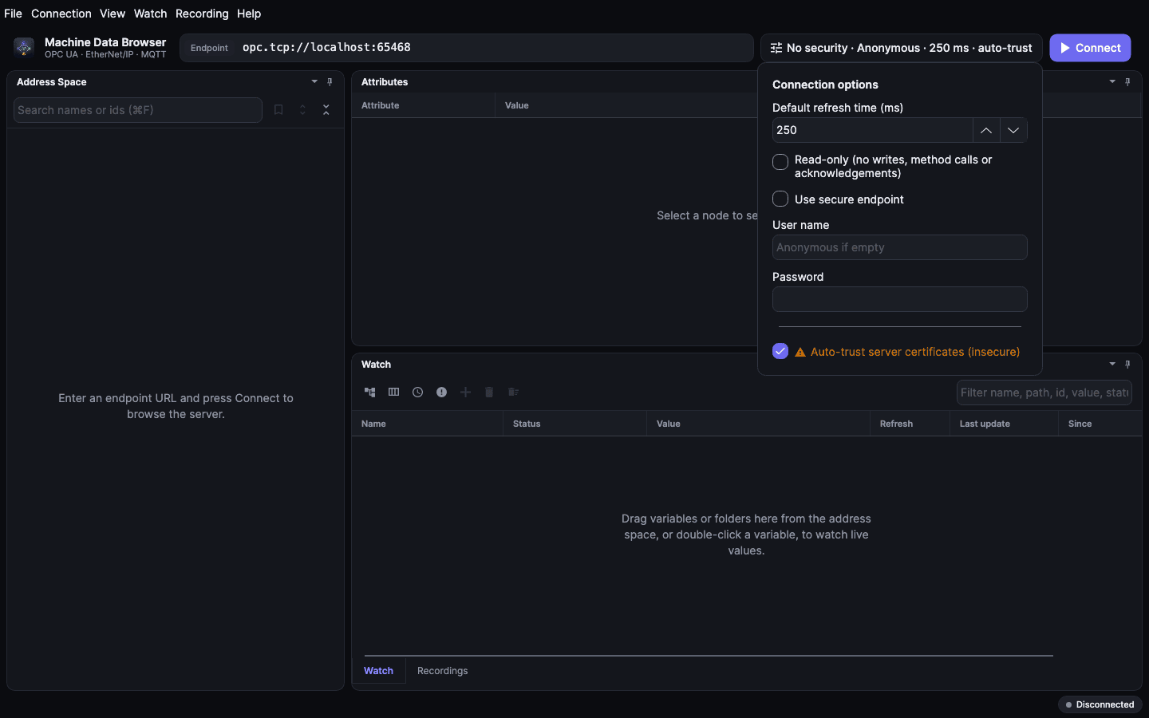Select the Watch tab at the bottom
The height and width of the screenshot is (718, 1149).
(x=379, y=671)
